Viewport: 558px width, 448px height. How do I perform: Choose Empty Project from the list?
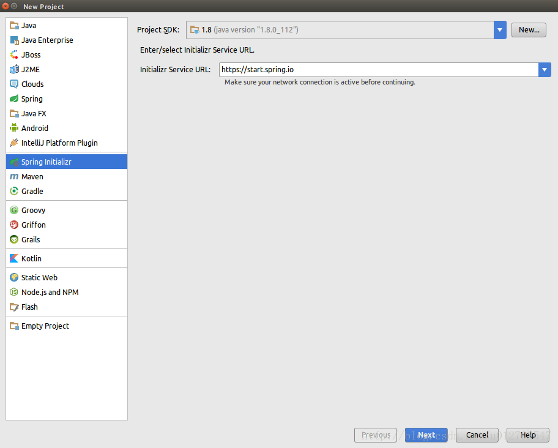tap(45, 326)
